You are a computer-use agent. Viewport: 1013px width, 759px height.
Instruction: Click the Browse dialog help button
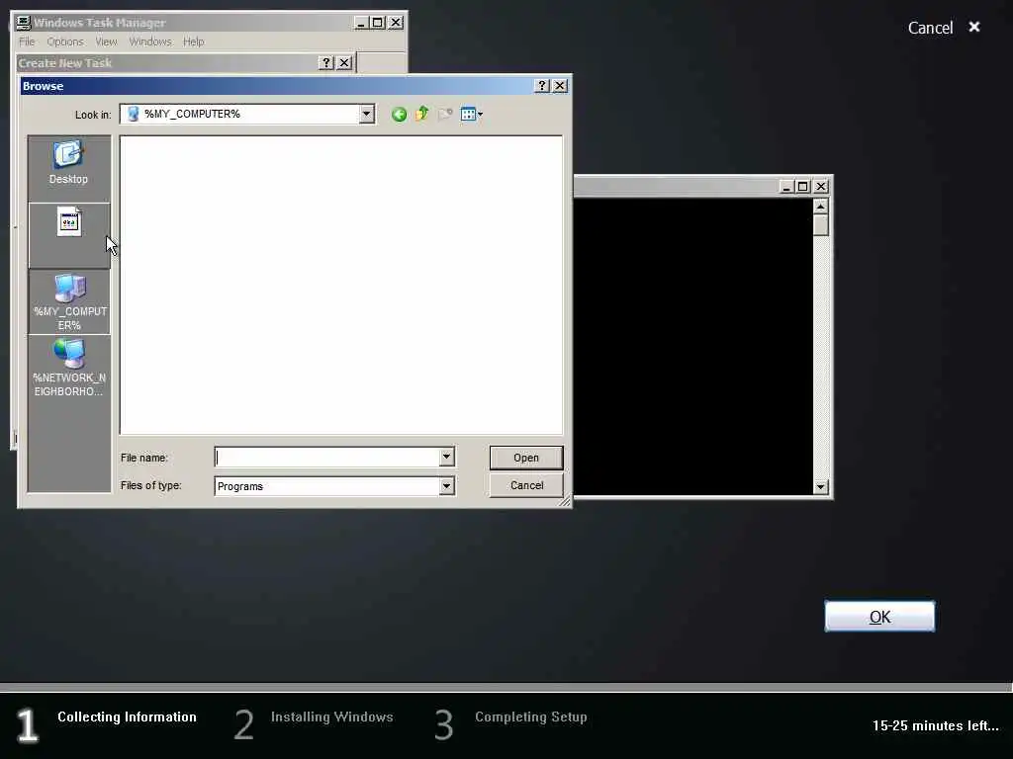click(x=543, y=86)
